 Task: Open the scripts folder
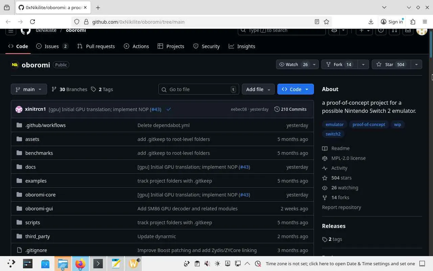coord(32,223)
